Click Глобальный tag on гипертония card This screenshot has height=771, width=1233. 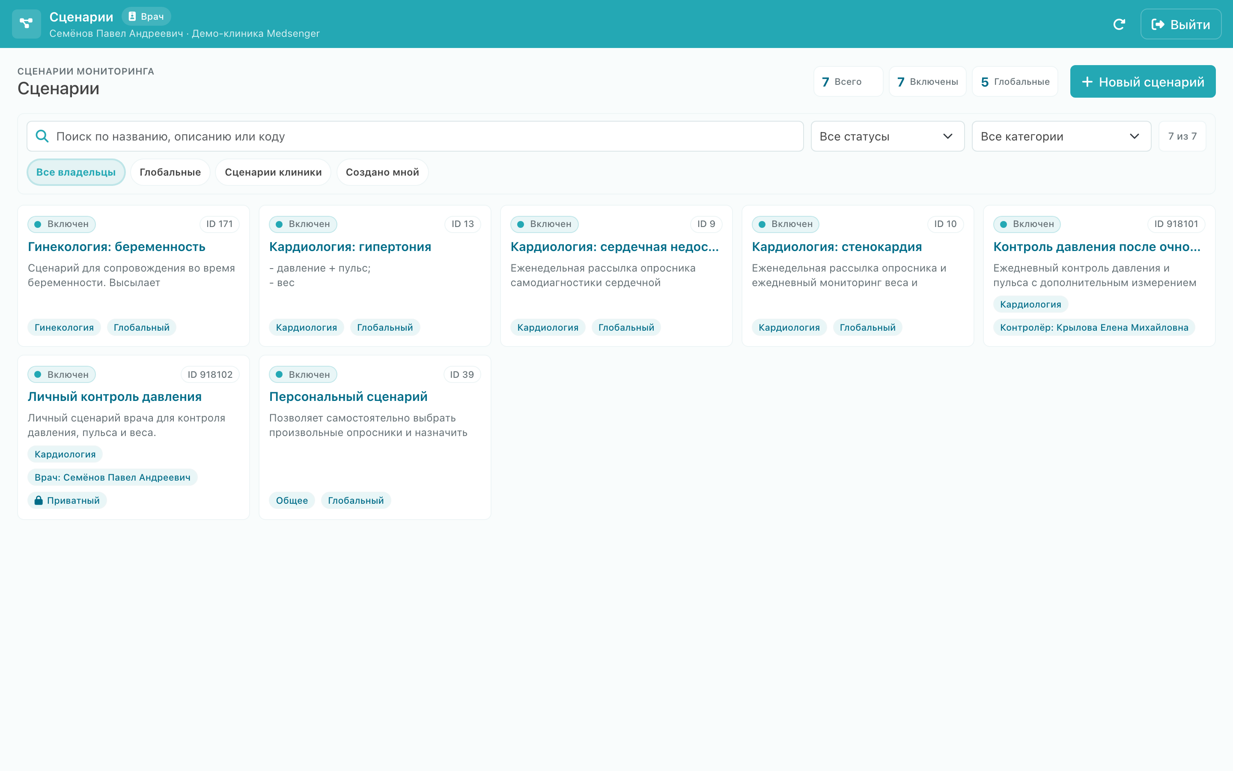coord(385,327)
